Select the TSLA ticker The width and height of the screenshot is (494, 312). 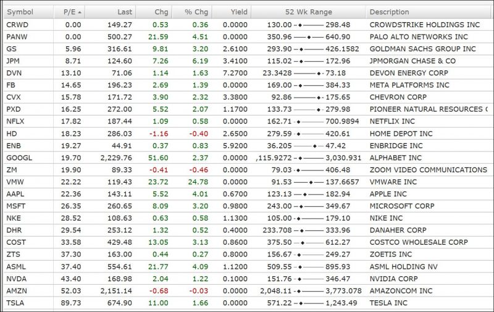[15, 303]
